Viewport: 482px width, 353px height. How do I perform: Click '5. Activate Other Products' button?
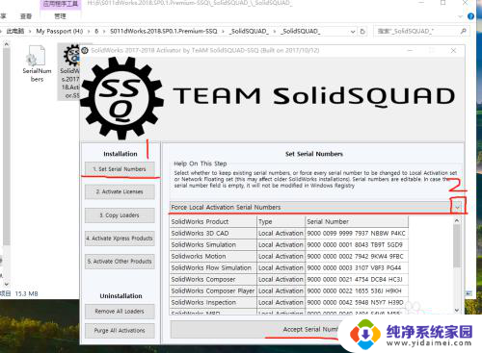coord(120,262)
